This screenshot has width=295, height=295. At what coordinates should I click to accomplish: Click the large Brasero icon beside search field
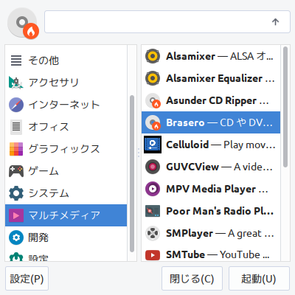(24, 24)
